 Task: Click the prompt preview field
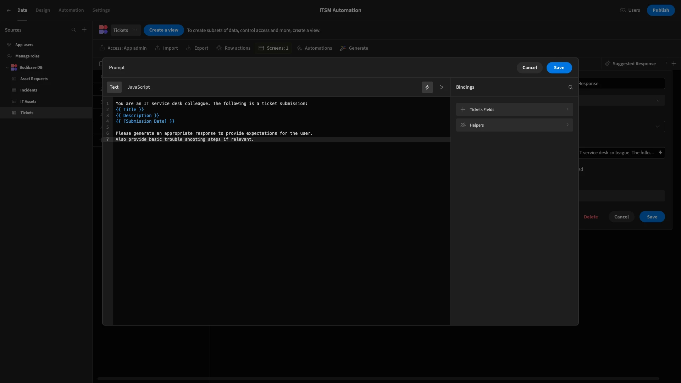pyautogui.click(x=617, y=153)
